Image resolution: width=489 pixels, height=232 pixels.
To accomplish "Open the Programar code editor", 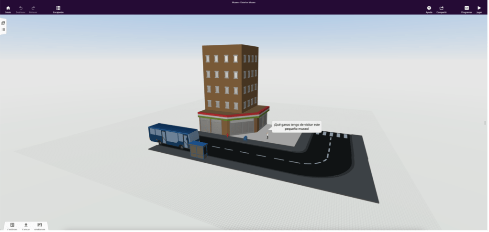I will pyautogui.click(x=467, y=8).
